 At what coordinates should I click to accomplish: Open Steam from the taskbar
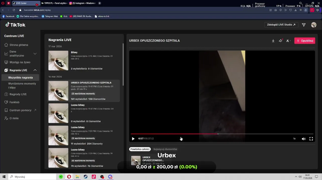pos(86,177)
